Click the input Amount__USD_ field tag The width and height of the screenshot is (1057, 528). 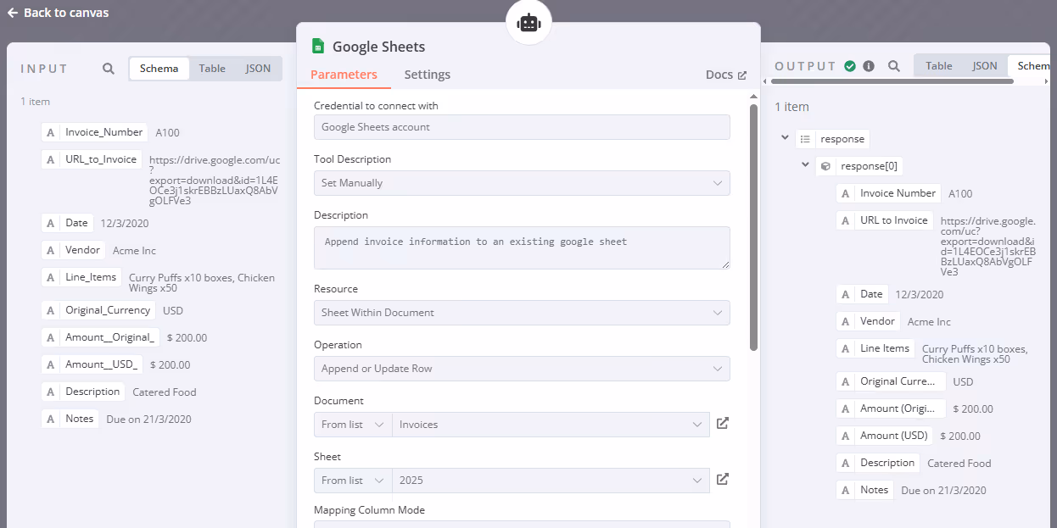(92, 364)
